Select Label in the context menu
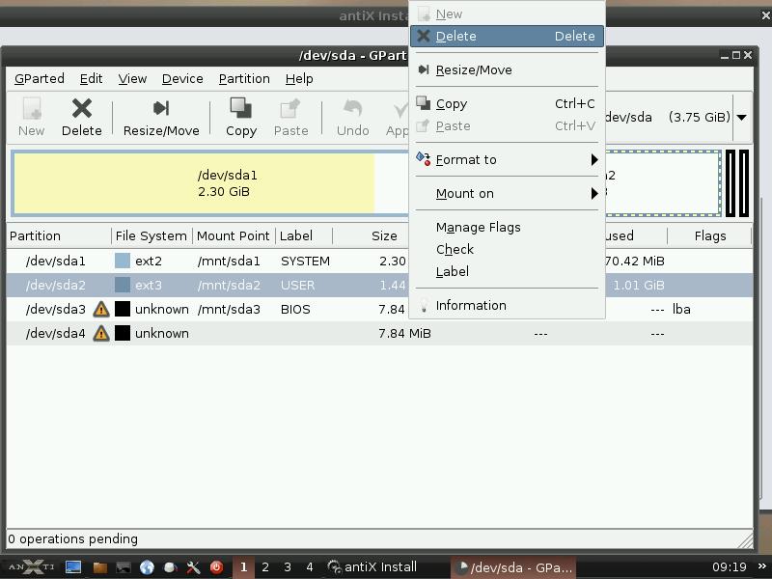The image size is (772, 579). point(507,271)
